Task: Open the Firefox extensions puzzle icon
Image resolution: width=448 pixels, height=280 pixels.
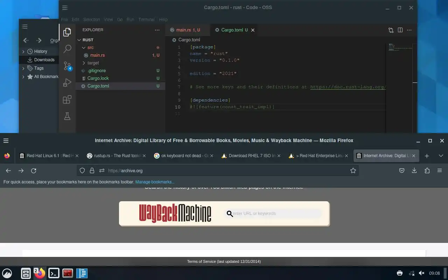Action: (x=427, y=170)
